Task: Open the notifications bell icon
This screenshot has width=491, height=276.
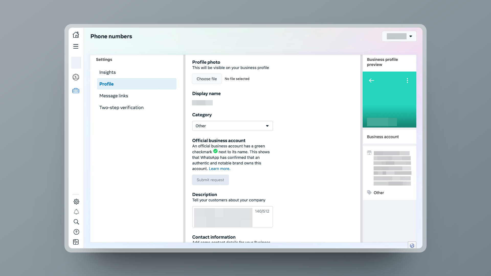Action: (x=76, y=212)
